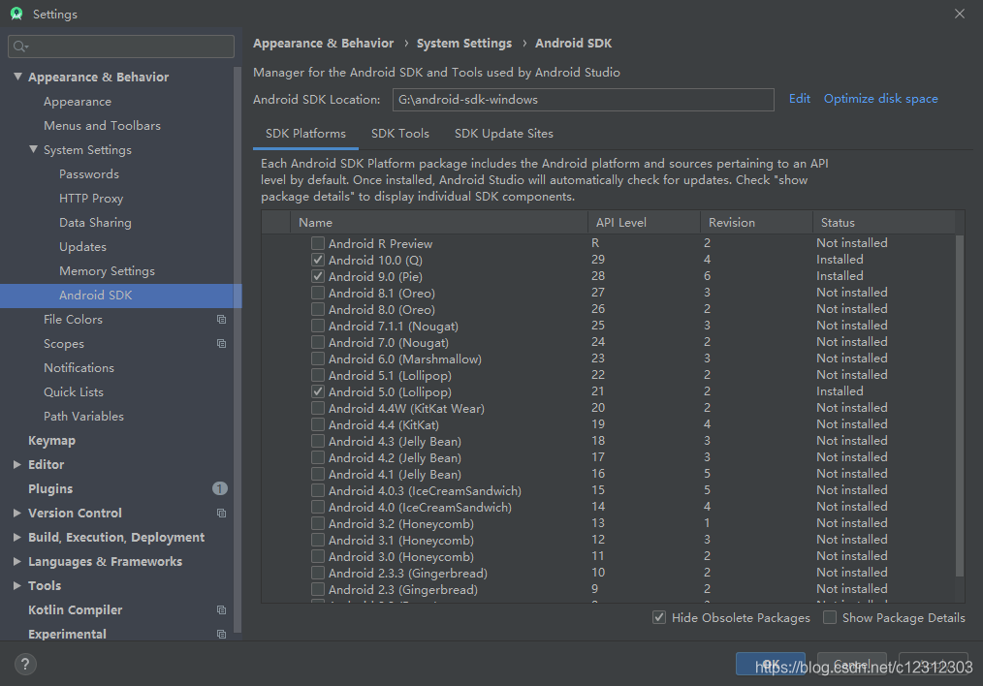Image resolution: width=983 pixels, height=686 pixels.
Task: Open the Plugins settings page
Action: point(50,488)
